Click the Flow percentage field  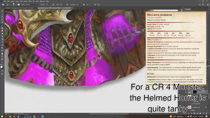coord(61,5)
